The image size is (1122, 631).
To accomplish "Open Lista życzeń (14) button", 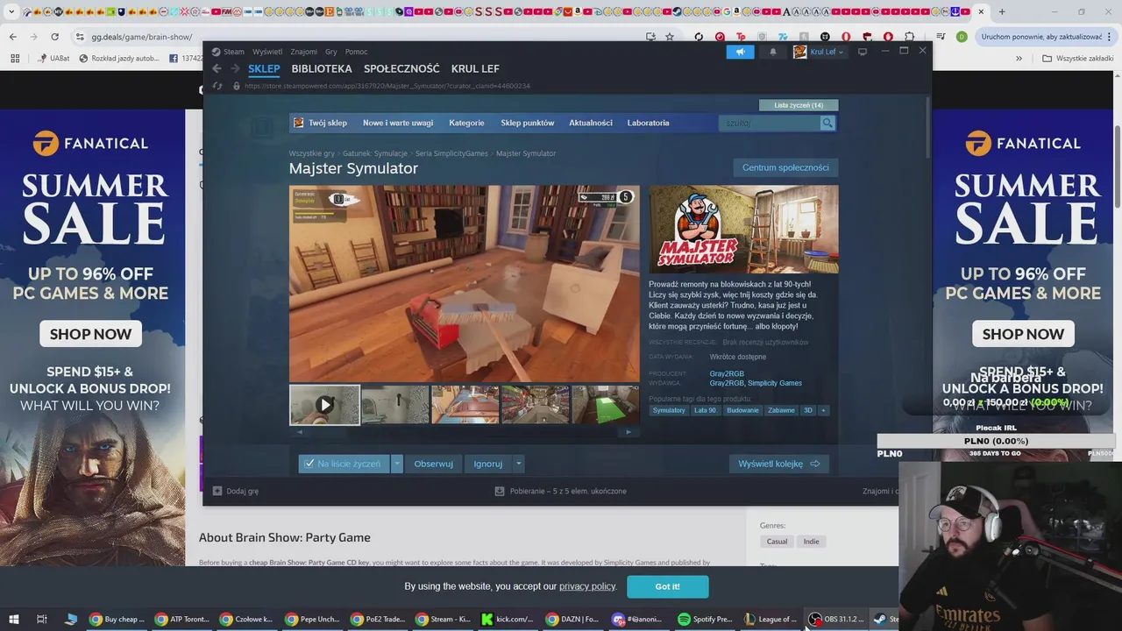I will point(799,105).
